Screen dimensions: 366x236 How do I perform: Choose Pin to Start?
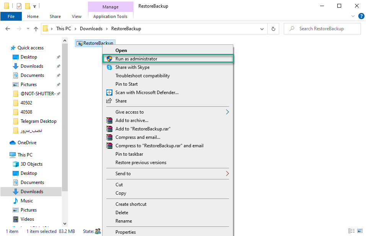pyautogui.click(x=168, y=84)
